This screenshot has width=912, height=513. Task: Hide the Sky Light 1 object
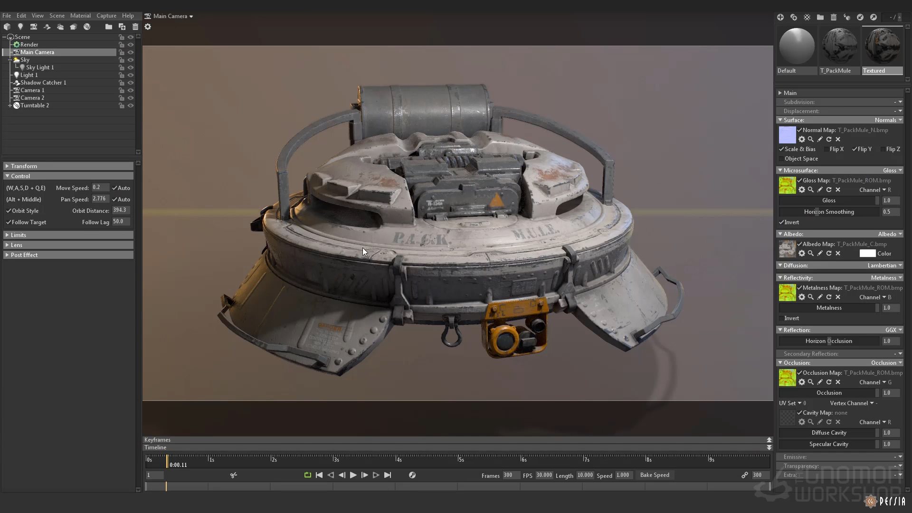pyautogui.click(x=131, y=67)
